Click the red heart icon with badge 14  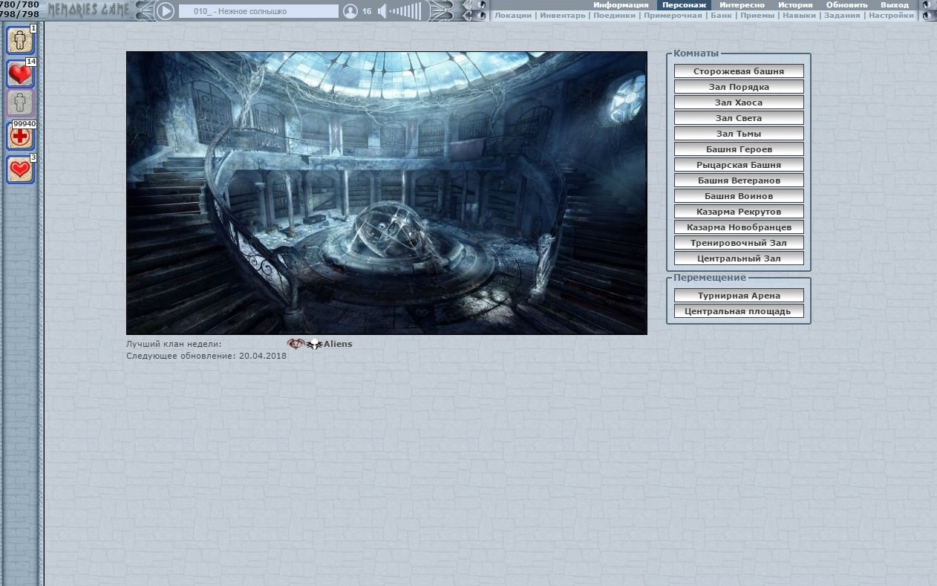tap(20, 74)
